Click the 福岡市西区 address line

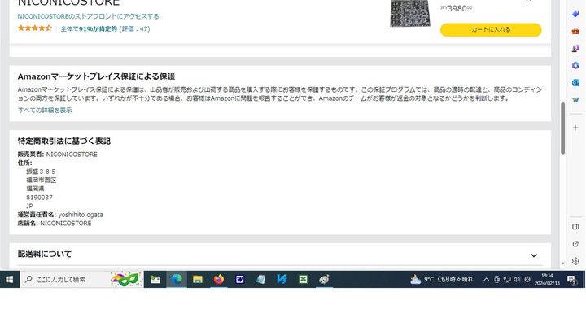tap(42, 181)
